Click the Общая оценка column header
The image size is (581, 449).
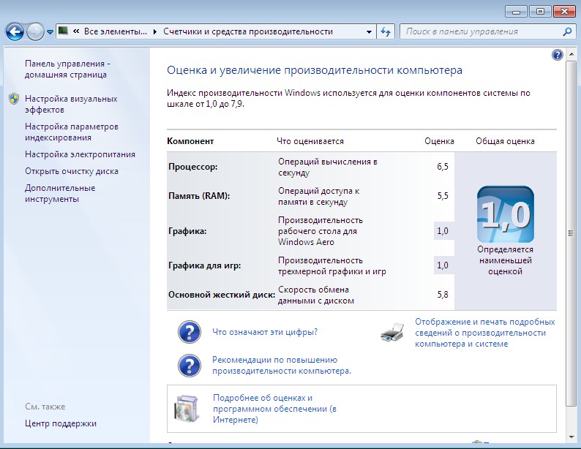point(505,141)
